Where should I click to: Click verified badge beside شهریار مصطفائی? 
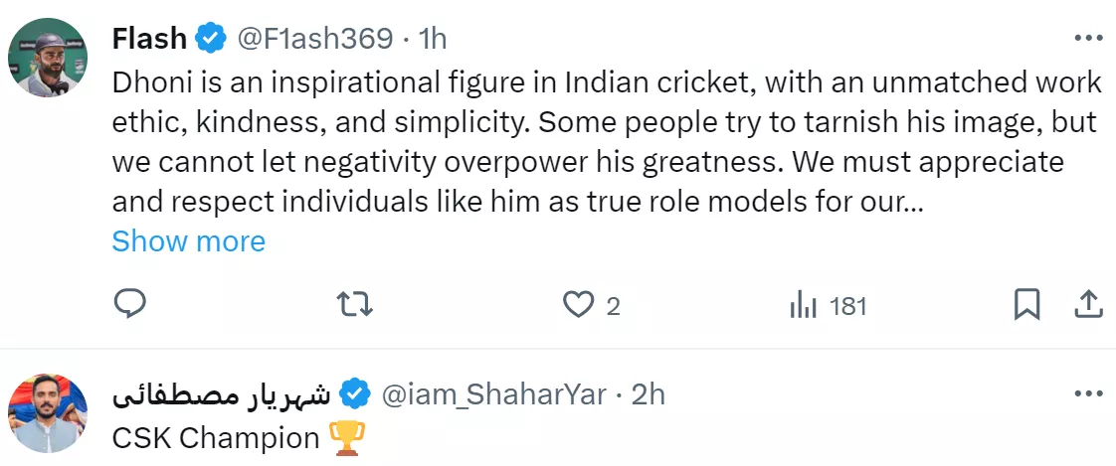(x=355, y=394)
